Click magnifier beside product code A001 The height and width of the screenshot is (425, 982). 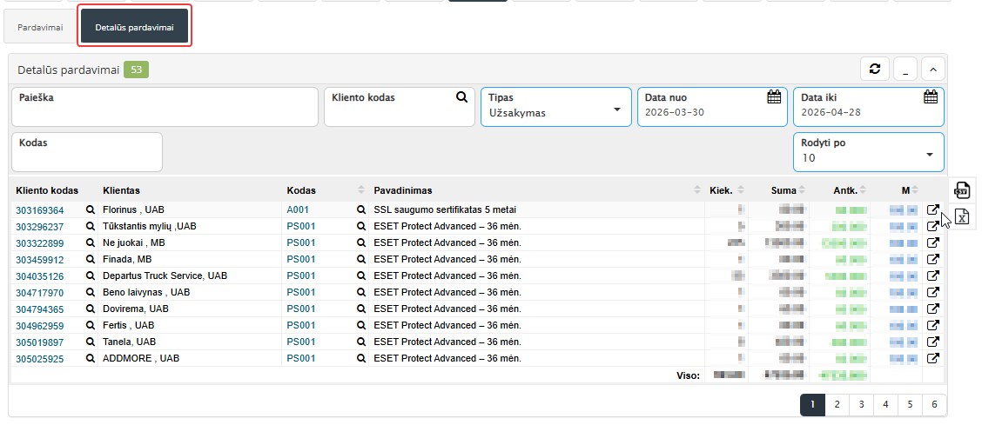tap(360, 210)
